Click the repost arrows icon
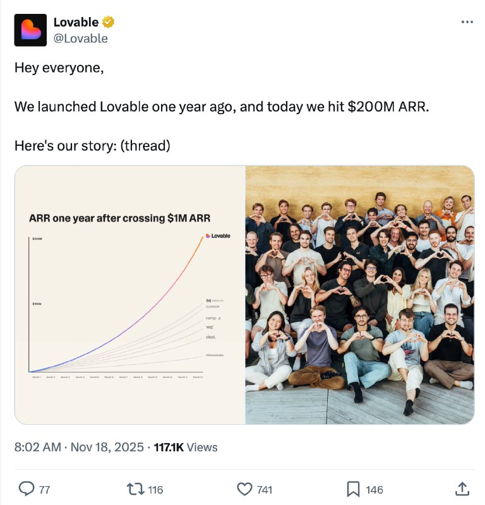The image size is (485, 505). tap(135, 489)
